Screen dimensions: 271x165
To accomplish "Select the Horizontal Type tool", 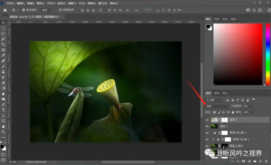I will point(3,110).
